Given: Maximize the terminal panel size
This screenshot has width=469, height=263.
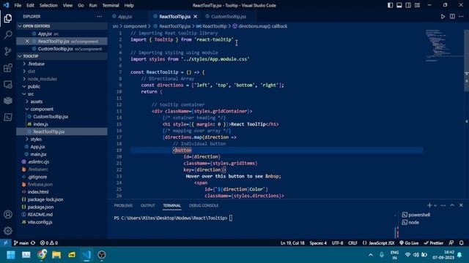Looking at the screenshot, I should point(452,205).
